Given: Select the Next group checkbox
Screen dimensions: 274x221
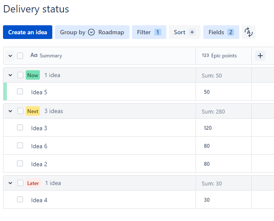Looking at the screenshot, I should pos(20,111).
